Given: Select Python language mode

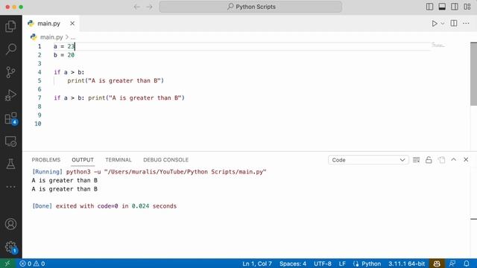Looking at the screenshot, I should [367, 264].
